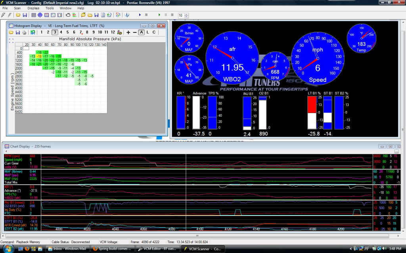
Task: Click the engine VCM controls icon
Action: [68, 15]
